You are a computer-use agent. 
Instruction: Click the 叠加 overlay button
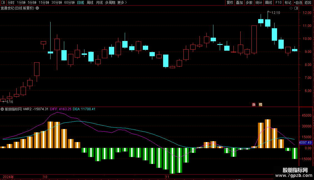tap(240, 2)
